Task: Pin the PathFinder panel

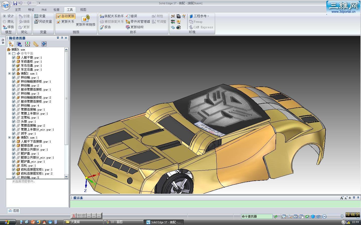Action: pyautogui.click(x=62, y=38)
